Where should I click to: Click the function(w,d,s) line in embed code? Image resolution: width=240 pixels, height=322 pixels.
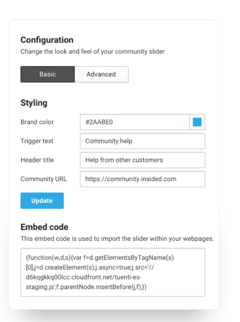click(100, 257)
